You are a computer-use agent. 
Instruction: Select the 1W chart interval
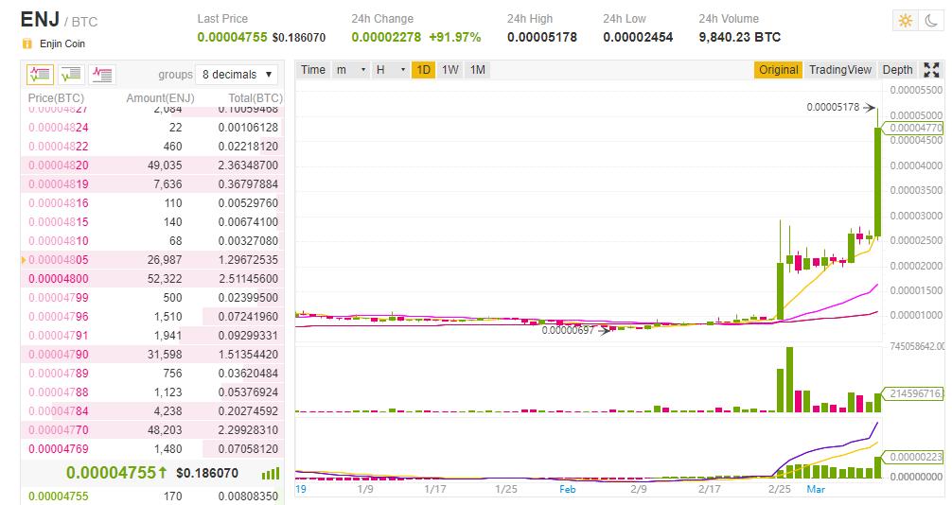click(x=450, y=70)
